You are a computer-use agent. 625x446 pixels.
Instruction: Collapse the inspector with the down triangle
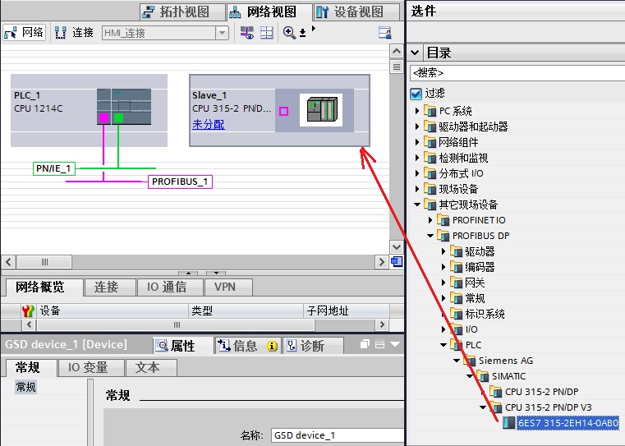coord(395,344)
